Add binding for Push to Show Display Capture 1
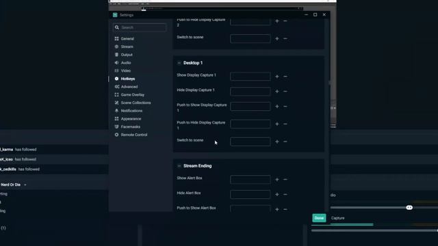Image resolution: width=438 pixels, height=246 pixels. tap(276, 107)
